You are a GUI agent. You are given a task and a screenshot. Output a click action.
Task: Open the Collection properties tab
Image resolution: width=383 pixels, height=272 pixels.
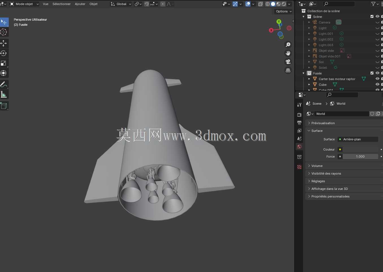(x=299, y=157)
